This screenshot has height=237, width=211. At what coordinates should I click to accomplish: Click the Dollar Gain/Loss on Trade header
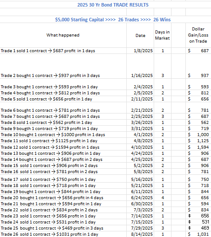click(198, 35)
